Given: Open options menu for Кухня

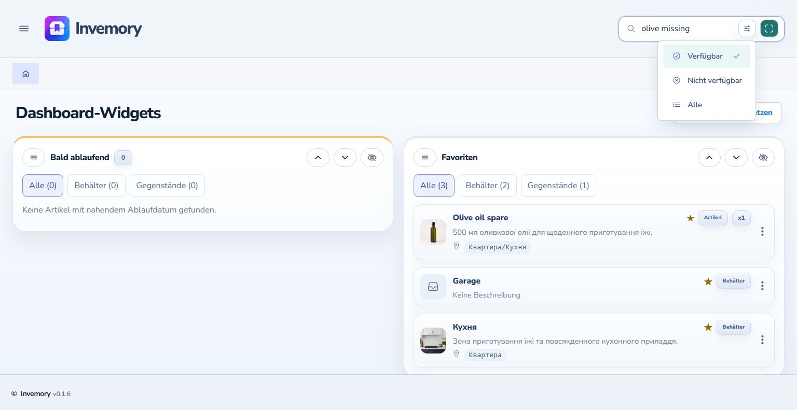Looking at the screenshot, I should (x=762, y=340).
